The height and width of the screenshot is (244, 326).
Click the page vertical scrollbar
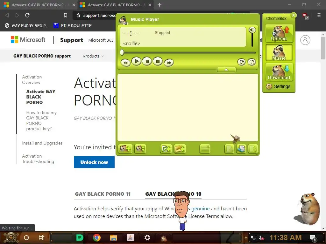click(x=323, y=48)
